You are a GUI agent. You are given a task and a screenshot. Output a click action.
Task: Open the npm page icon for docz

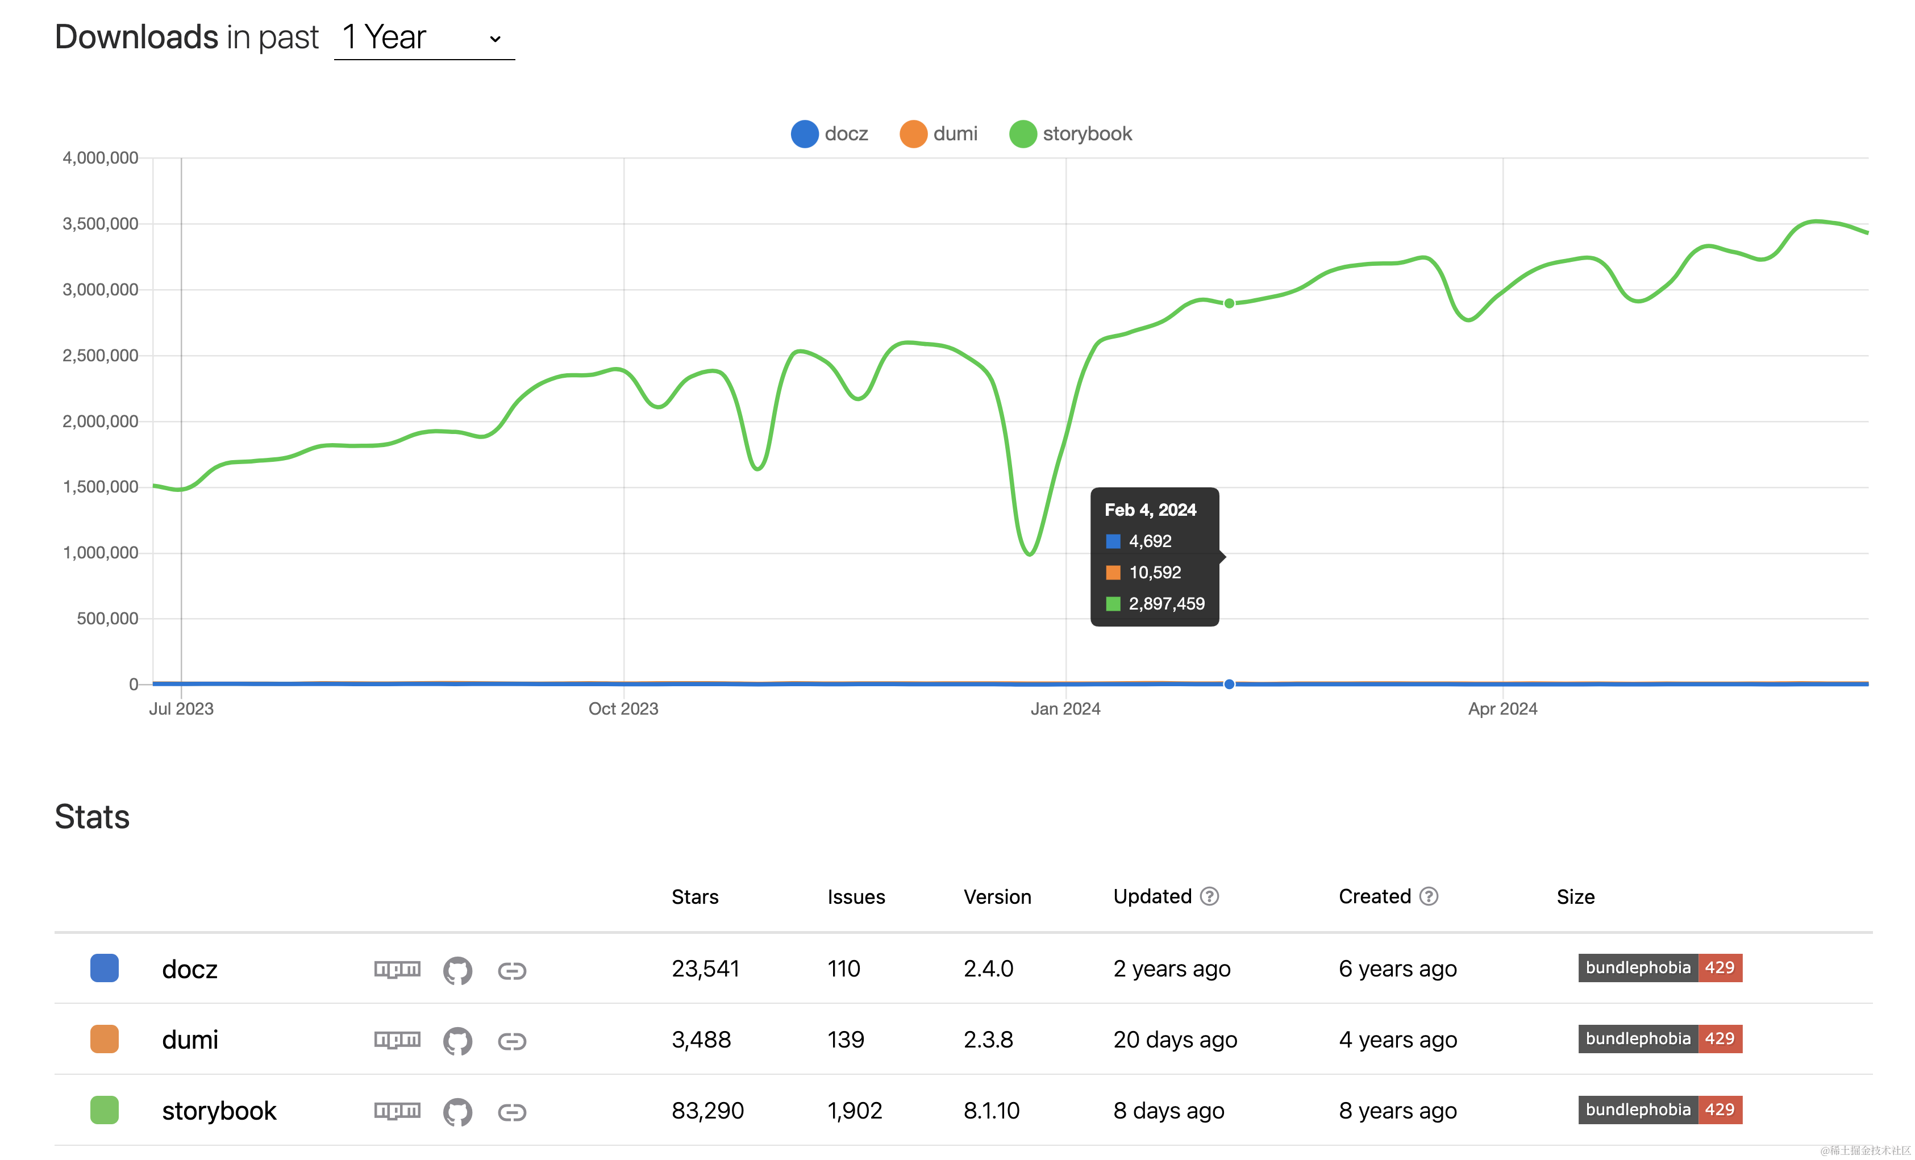[x=397, y=970]
